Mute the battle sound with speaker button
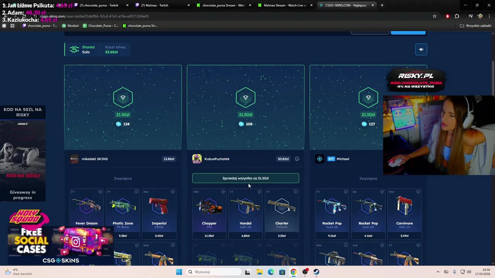495x278 pixels. coord(421,49)
